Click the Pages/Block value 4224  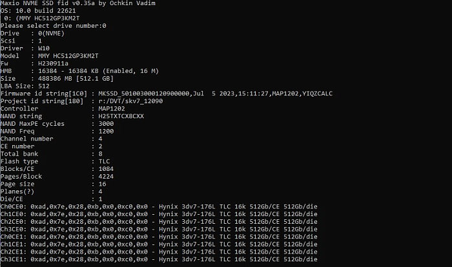tap(106, 176)
